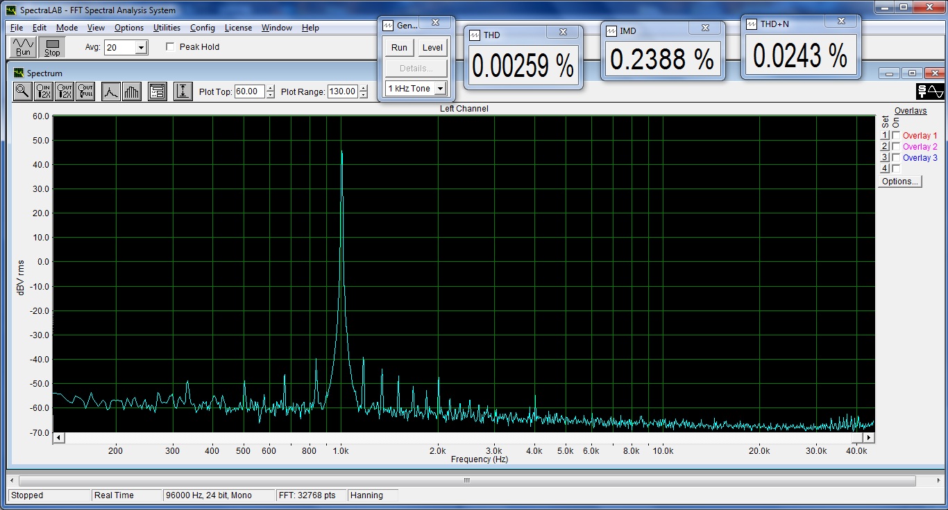948x510 pixels.
Task: Click the Stop button in toolbar
Action: click(52, 47)
